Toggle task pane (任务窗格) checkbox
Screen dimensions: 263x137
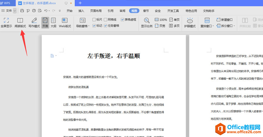[x=106, y=26]
